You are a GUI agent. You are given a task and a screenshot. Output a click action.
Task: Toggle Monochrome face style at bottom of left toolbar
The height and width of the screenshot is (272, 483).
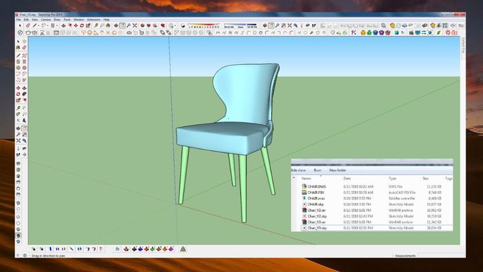[x=18, y=242]
